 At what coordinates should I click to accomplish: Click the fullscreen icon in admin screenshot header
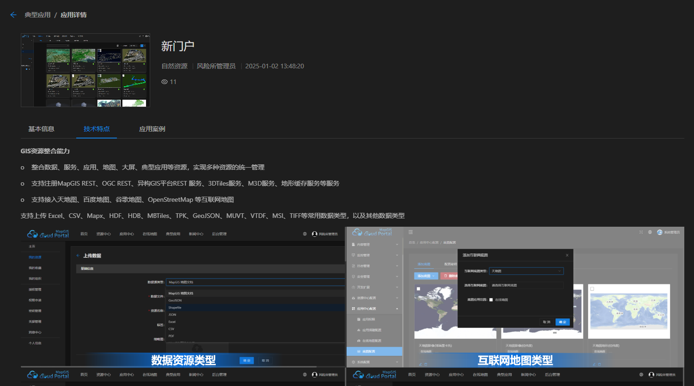641,232
